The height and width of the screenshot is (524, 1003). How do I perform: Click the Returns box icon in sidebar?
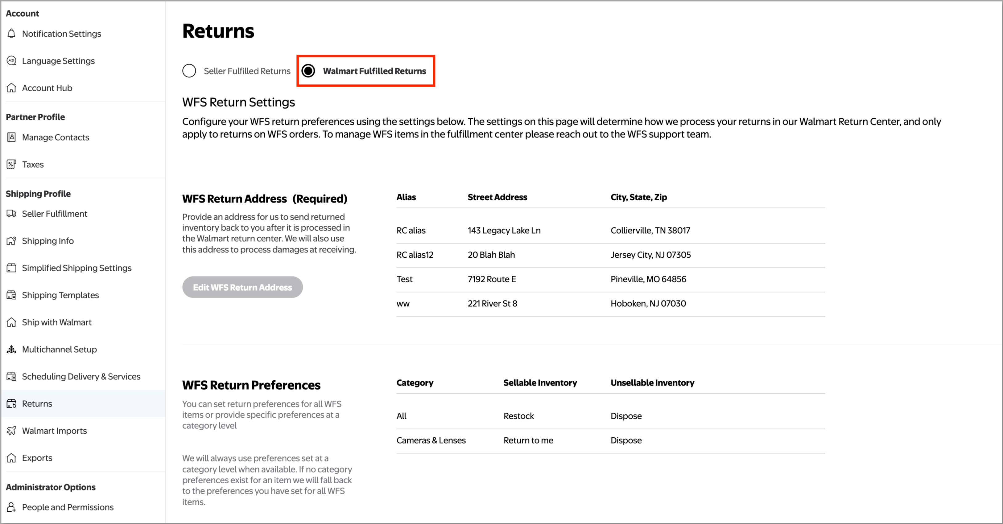[x=12, y=403]
